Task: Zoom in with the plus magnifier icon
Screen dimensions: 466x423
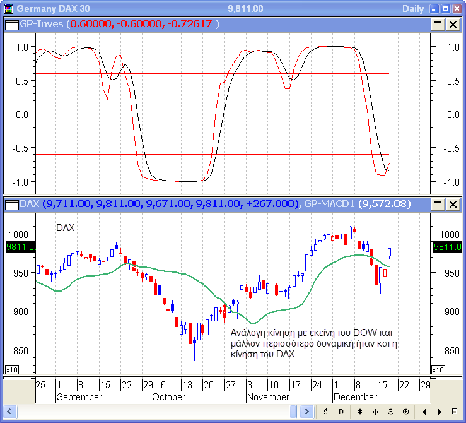Action: (x=405, y=412)
